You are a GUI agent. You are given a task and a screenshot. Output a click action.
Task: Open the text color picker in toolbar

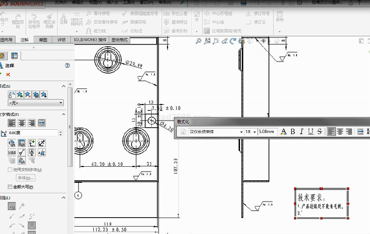tap(283, 132)
